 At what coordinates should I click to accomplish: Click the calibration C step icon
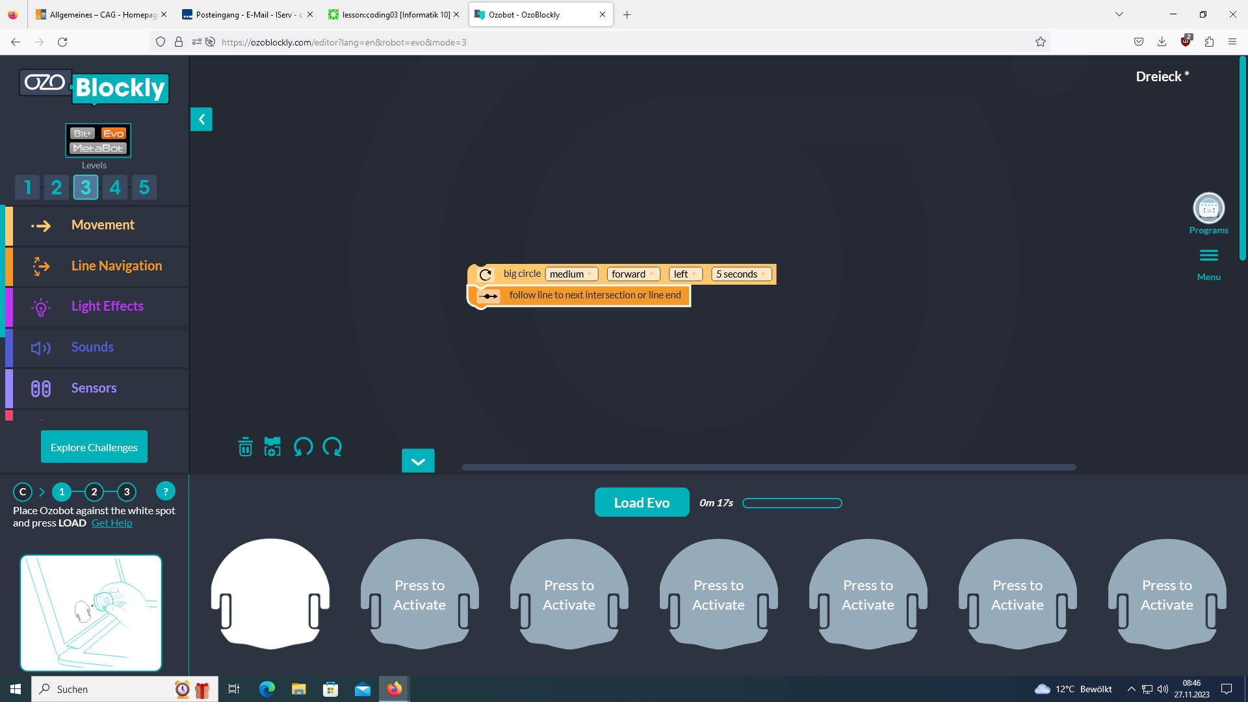(x=23, y=492)
